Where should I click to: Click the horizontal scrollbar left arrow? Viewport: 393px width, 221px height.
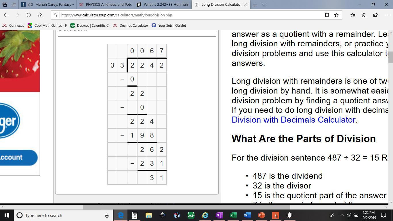click(x=2, y=207)
